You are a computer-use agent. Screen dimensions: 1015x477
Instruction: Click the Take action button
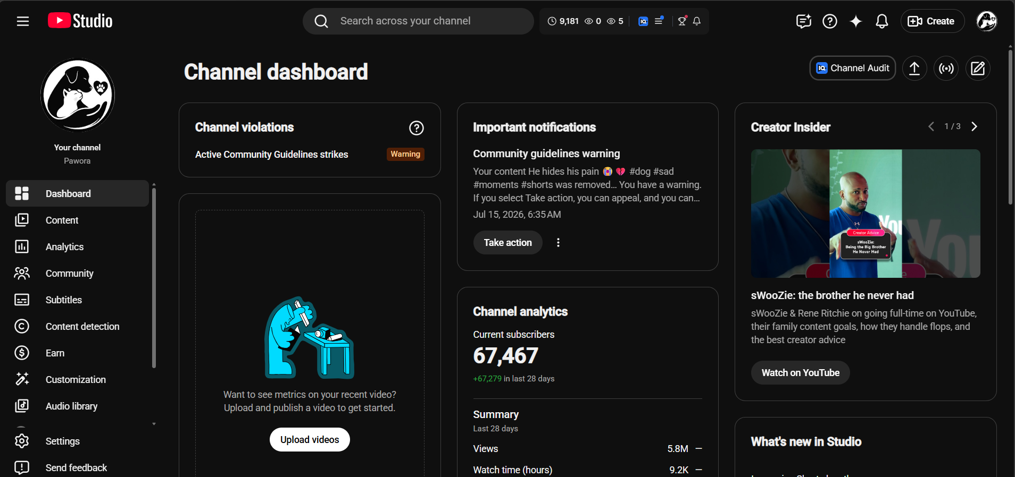click(508, 243)
